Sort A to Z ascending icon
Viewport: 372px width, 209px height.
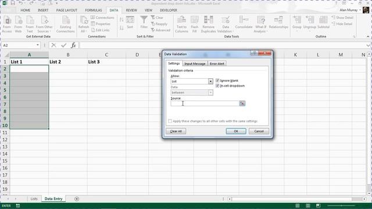121,20
